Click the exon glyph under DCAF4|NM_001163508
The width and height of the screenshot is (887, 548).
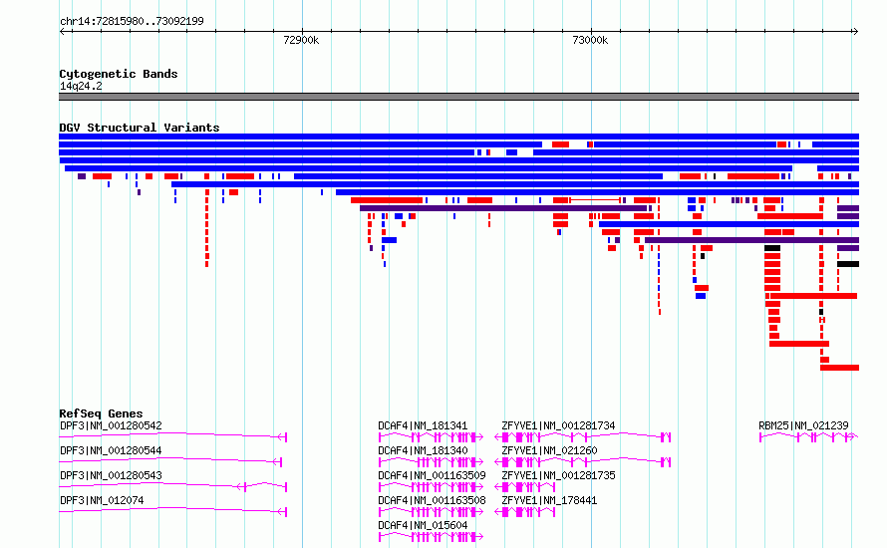pyautogui.click(x=432, y=512)
